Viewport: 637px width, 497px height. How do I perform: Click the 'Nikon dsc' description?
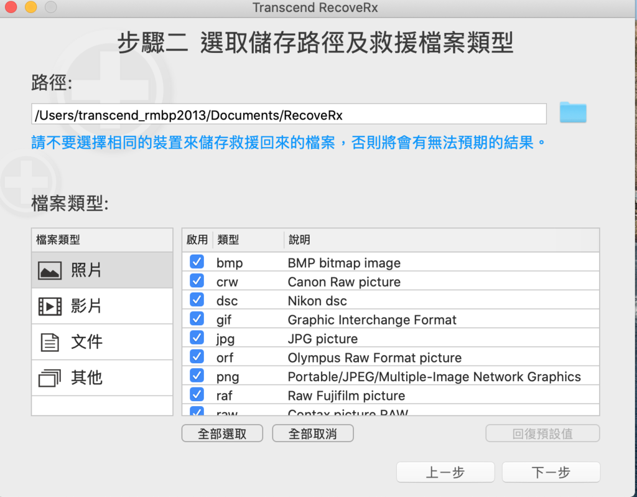coord(317,301)
